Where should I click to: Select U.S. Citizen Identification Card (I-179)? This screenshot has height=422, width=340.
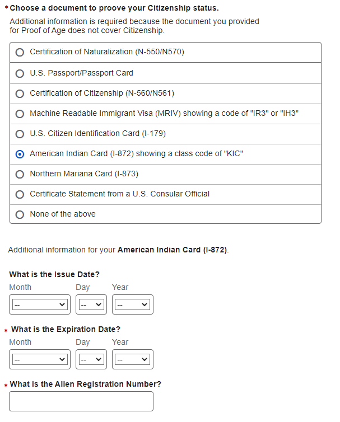20,134
